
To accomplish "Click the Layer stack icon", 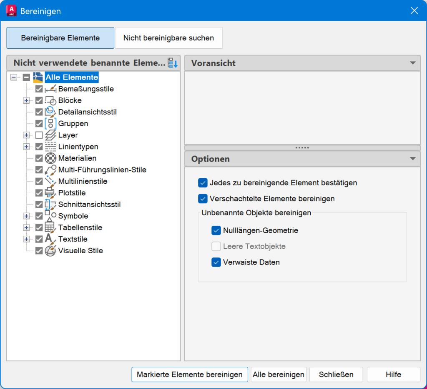I will click(x=50, y=135).
